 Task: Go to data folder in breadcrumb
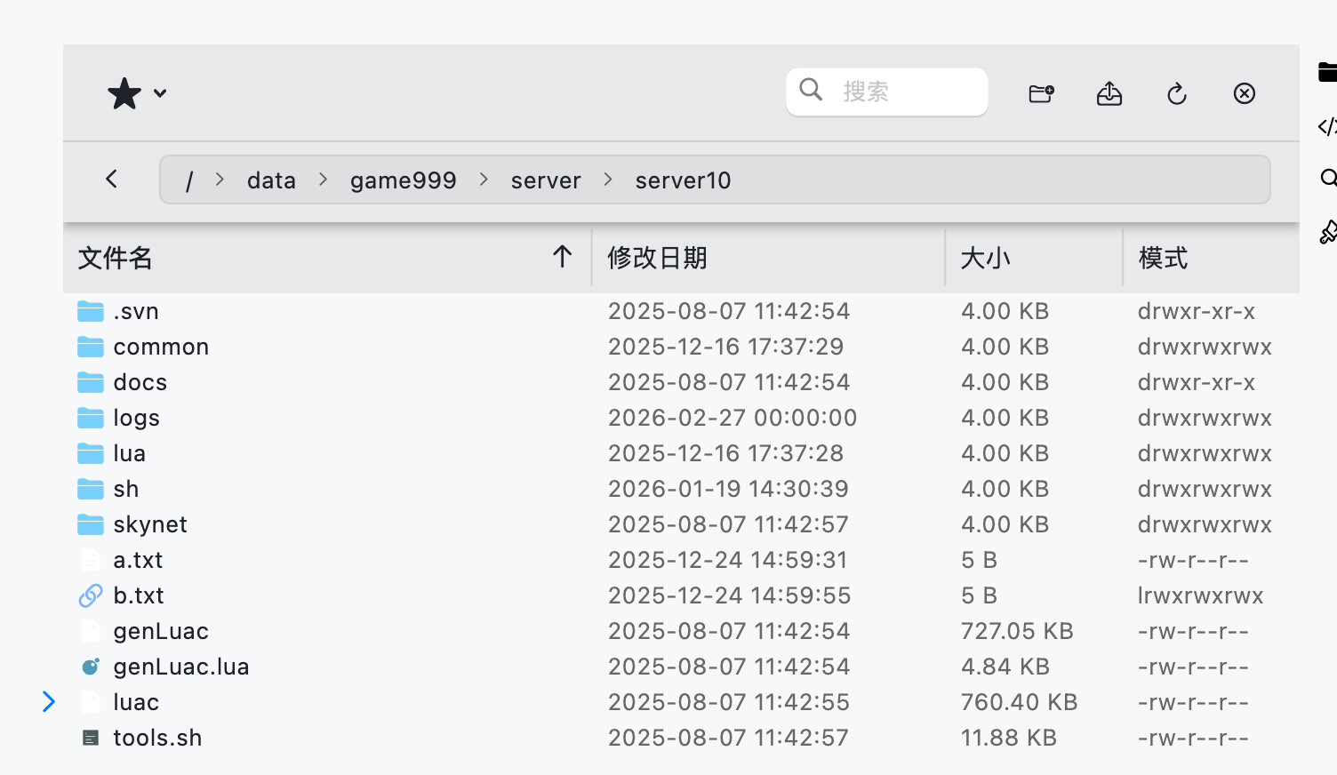pyautogui.click(x=271, y=180)
